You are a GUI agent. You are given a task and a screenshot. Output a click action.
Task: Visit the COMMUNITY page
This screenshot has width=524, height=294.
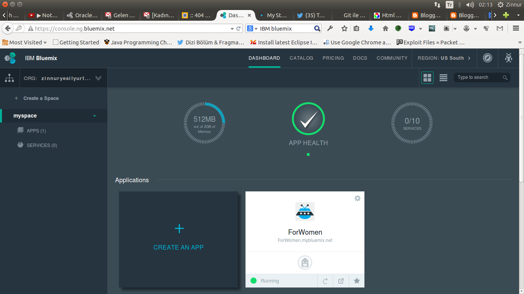click(x=392, y=58)
